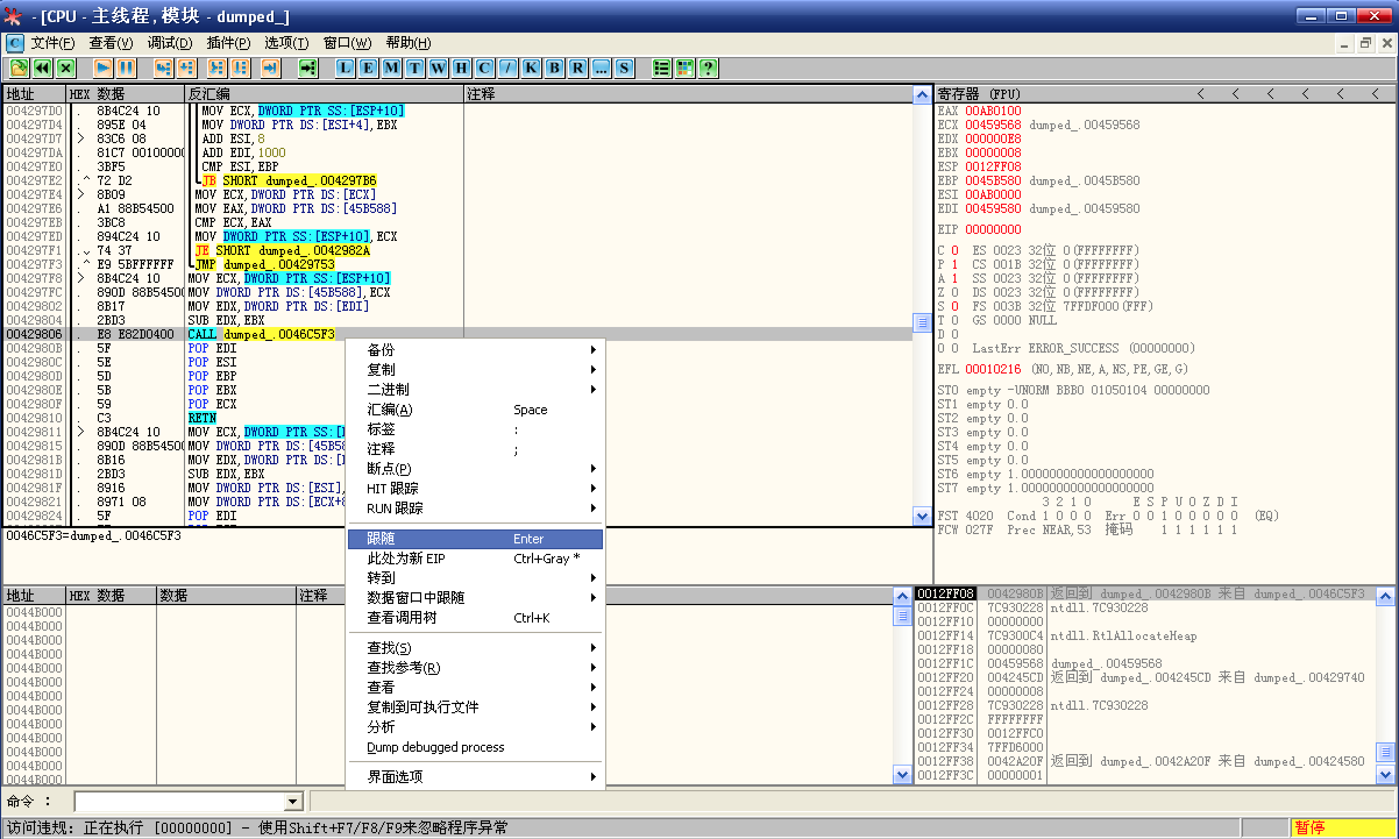Click the Run program play icon

pyautogui.click(x=103, y=68)
